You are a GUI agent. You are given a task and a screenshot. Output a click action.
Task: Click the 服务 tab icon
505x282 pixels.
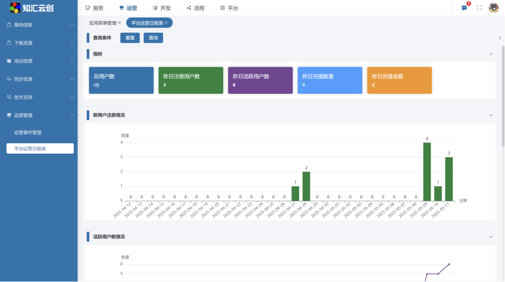88,8
